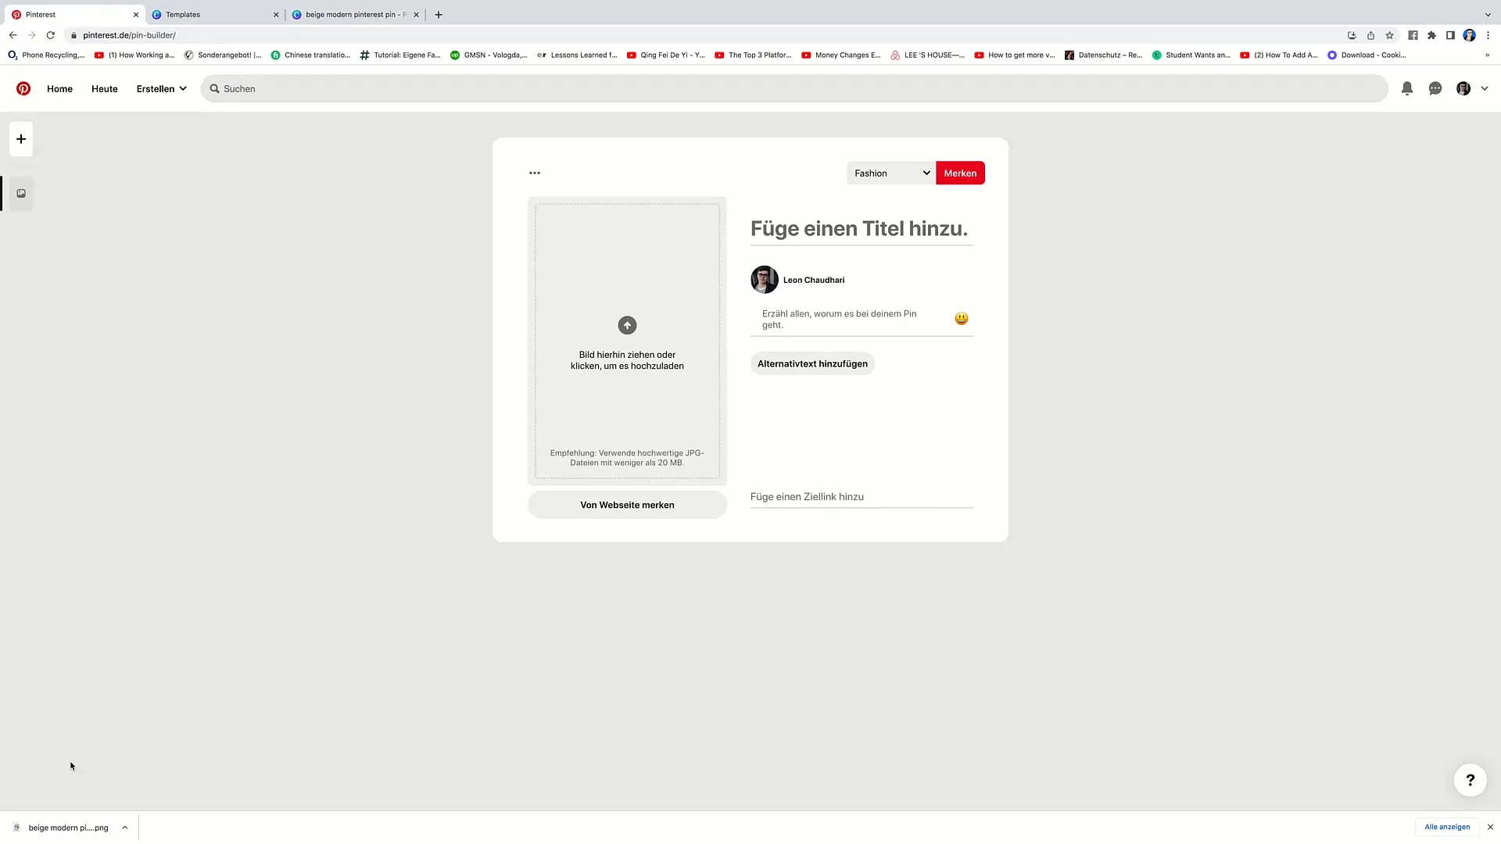Click the three-dots options menu icon

tap(534, 173)
